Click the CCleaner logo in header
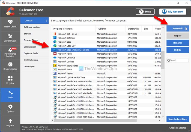191x132 pixels. click(10, 12)
